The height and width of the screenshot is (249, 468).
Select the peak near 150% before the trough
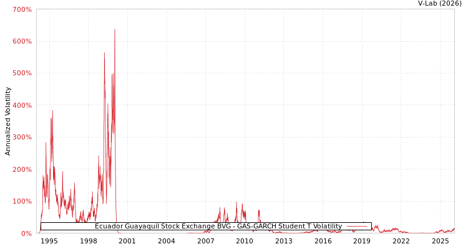[75, 184]
